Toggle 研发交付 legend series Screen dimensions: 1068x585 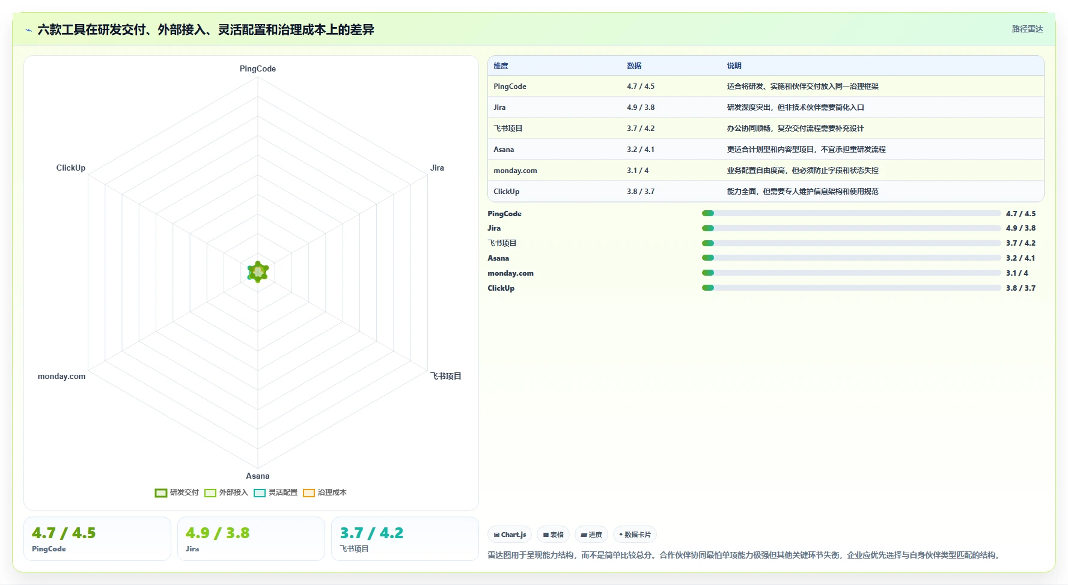point(177,493)
